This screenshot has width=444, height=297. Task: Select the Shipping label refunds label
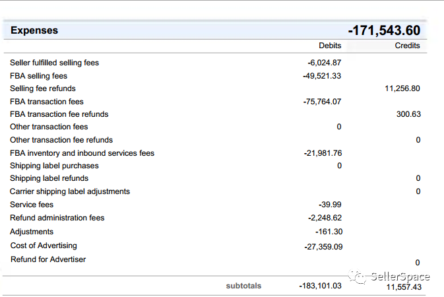[49, 178]
